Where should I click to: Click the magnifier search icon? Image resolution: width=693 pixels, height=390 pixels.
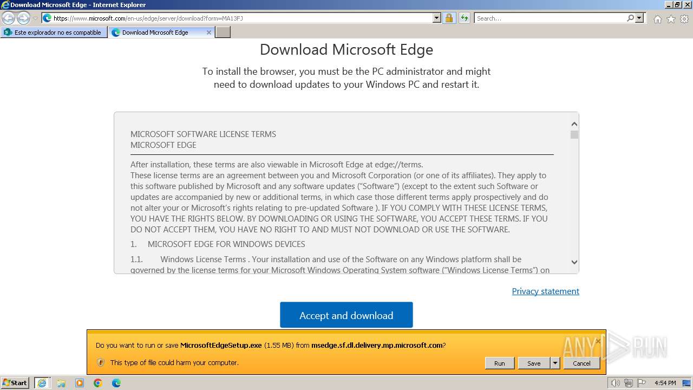(630, 18)
